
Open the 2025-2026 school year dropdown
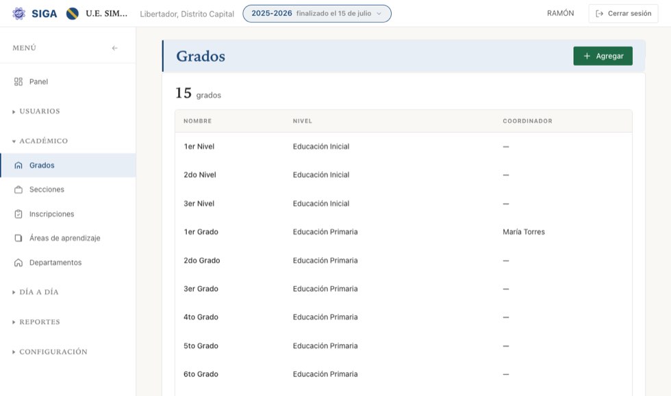316,14
